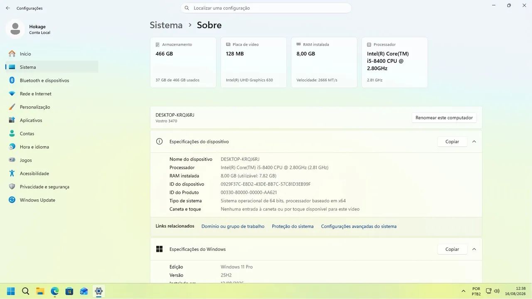Open Configurações avançadas do sistema link
Image resolution: width=532 pixels, height=299 pixels.
point(359,226)
